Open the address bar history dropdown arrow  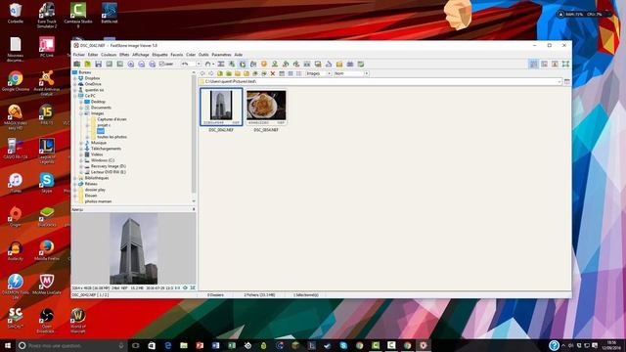coord(559,81)
